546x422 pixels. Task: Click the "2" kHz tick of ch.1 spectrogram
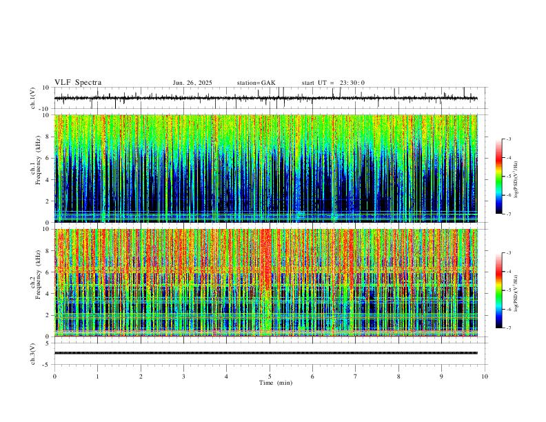click(48, 201)
